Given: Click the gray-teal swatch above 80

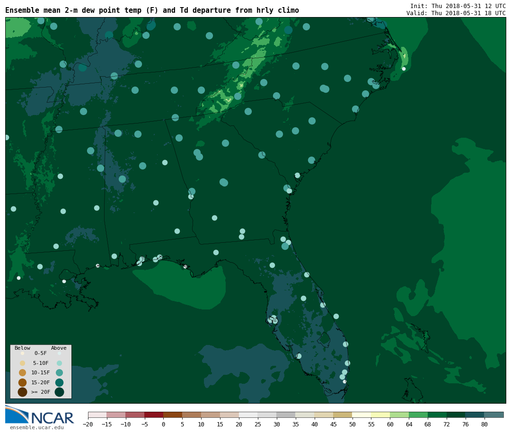Looking at the screenshot, I should click(x=493, y=415).
